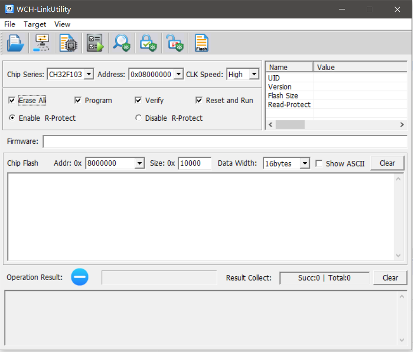Toggle the Reset and Run checkbox
Viewport: 413px width, 352px height.
pos(199,100)
